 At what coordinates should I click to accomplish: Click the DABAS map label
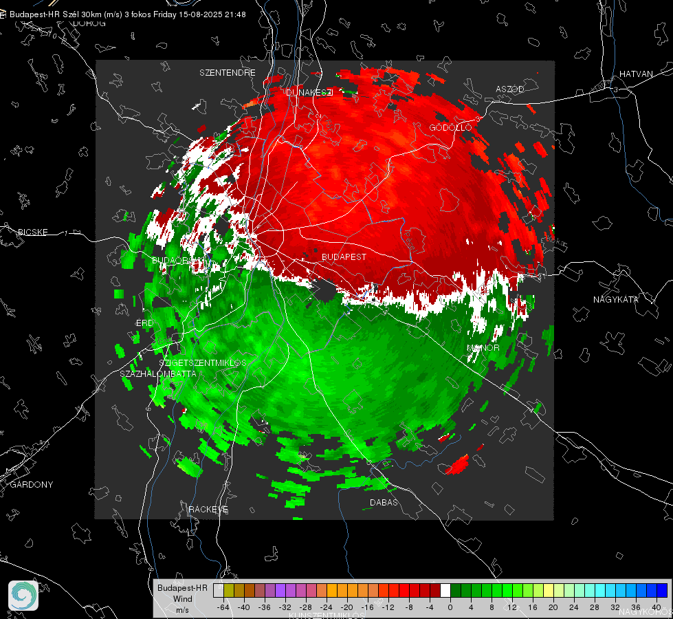click(384, 503)
